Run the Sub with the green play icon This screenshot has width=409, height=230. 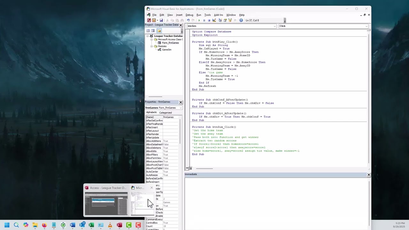(x=199, y=20)
